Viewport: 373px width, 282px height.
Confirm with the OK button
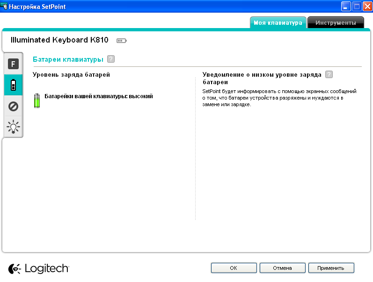[x=234, y=268]
